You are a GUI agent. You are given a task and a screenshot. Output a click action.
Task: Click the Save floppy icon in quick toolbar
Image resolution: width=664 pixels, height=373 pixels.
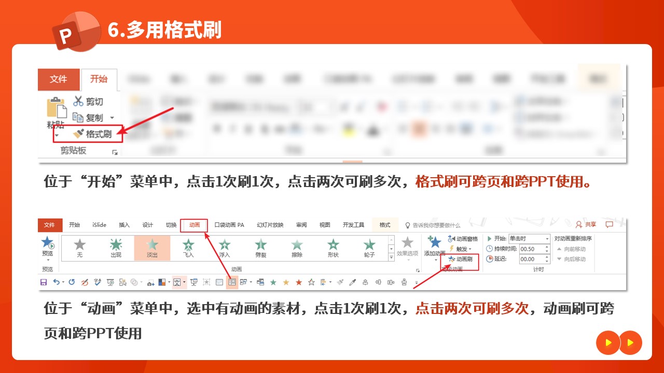pyautogui.click(x=44, y=282)
